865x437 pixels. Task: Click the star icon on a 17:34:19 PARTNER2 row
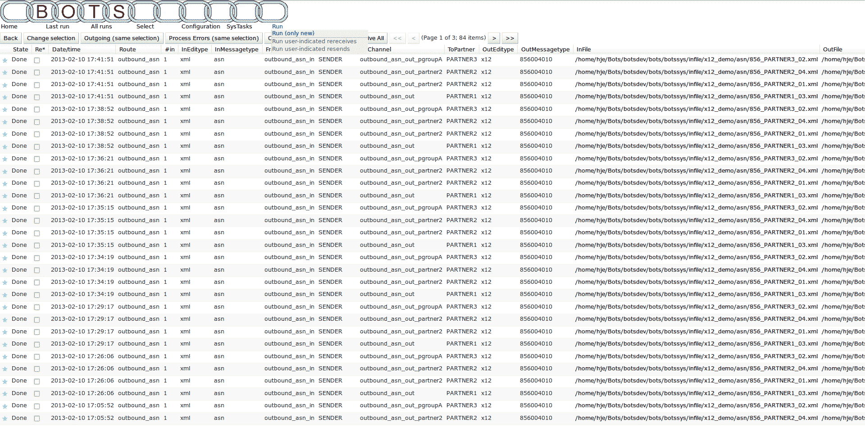(5, 269)
